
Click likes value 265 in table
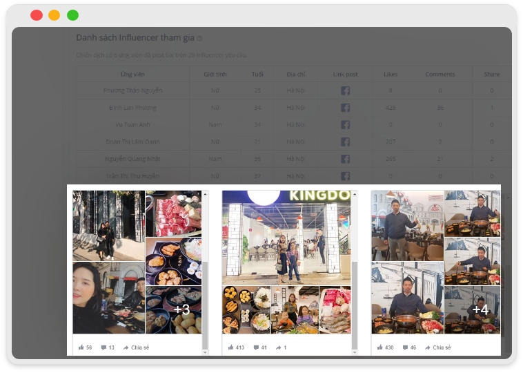[x=391, y=159]
